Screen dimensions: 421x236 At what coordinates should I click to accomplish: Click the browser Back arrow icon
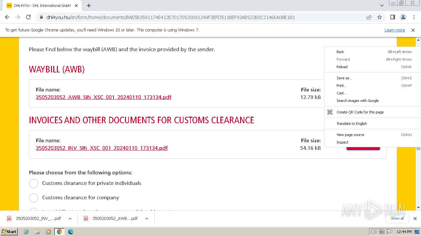7,17
